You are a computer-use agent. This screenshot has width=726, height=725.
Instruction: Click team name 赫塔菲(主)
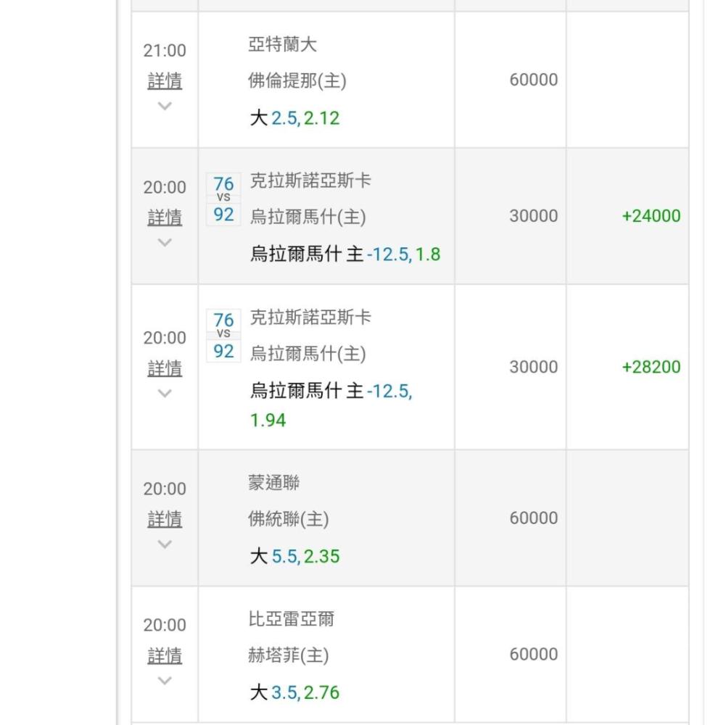(x=289, y=656)
